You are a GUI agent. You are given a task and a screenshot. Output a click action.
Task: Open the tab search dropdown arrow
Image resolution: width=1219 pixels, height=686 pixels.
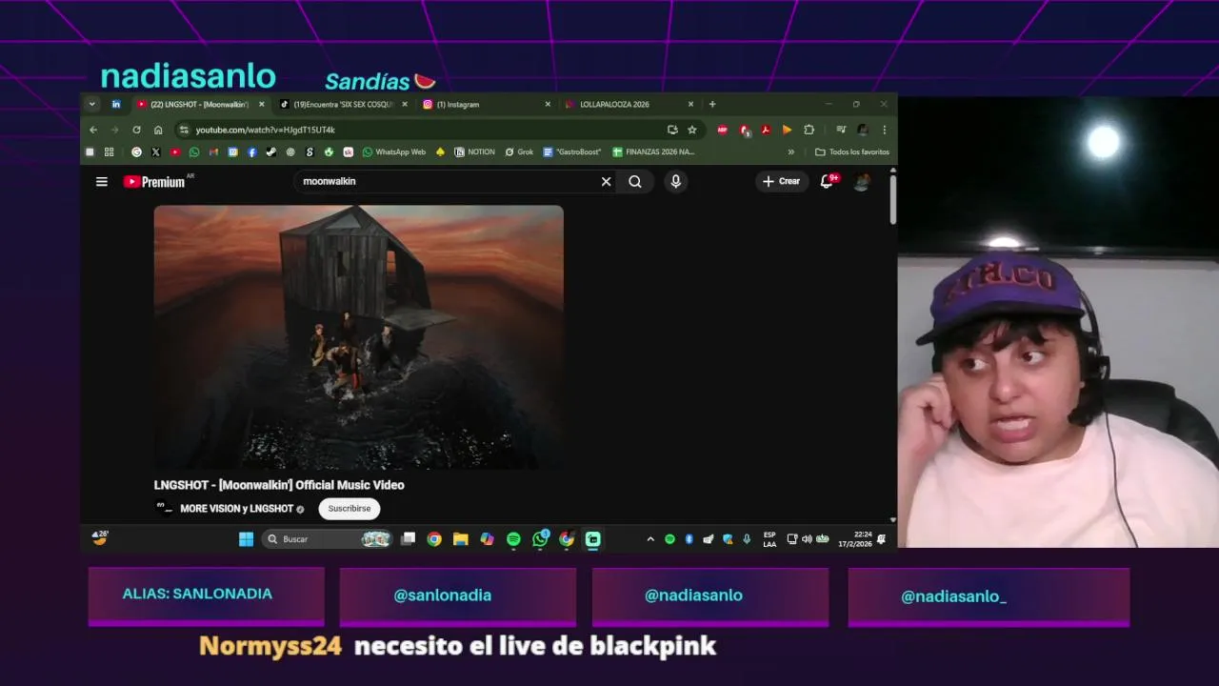coord(92,104)
